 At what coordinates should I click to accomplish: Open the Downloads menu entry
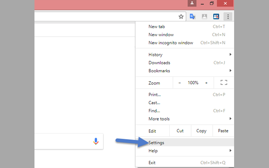point(159,63)
